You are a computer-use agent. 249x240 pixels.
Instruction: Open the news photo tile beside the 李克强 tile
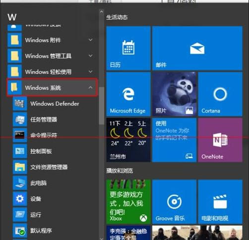(197, 233)
